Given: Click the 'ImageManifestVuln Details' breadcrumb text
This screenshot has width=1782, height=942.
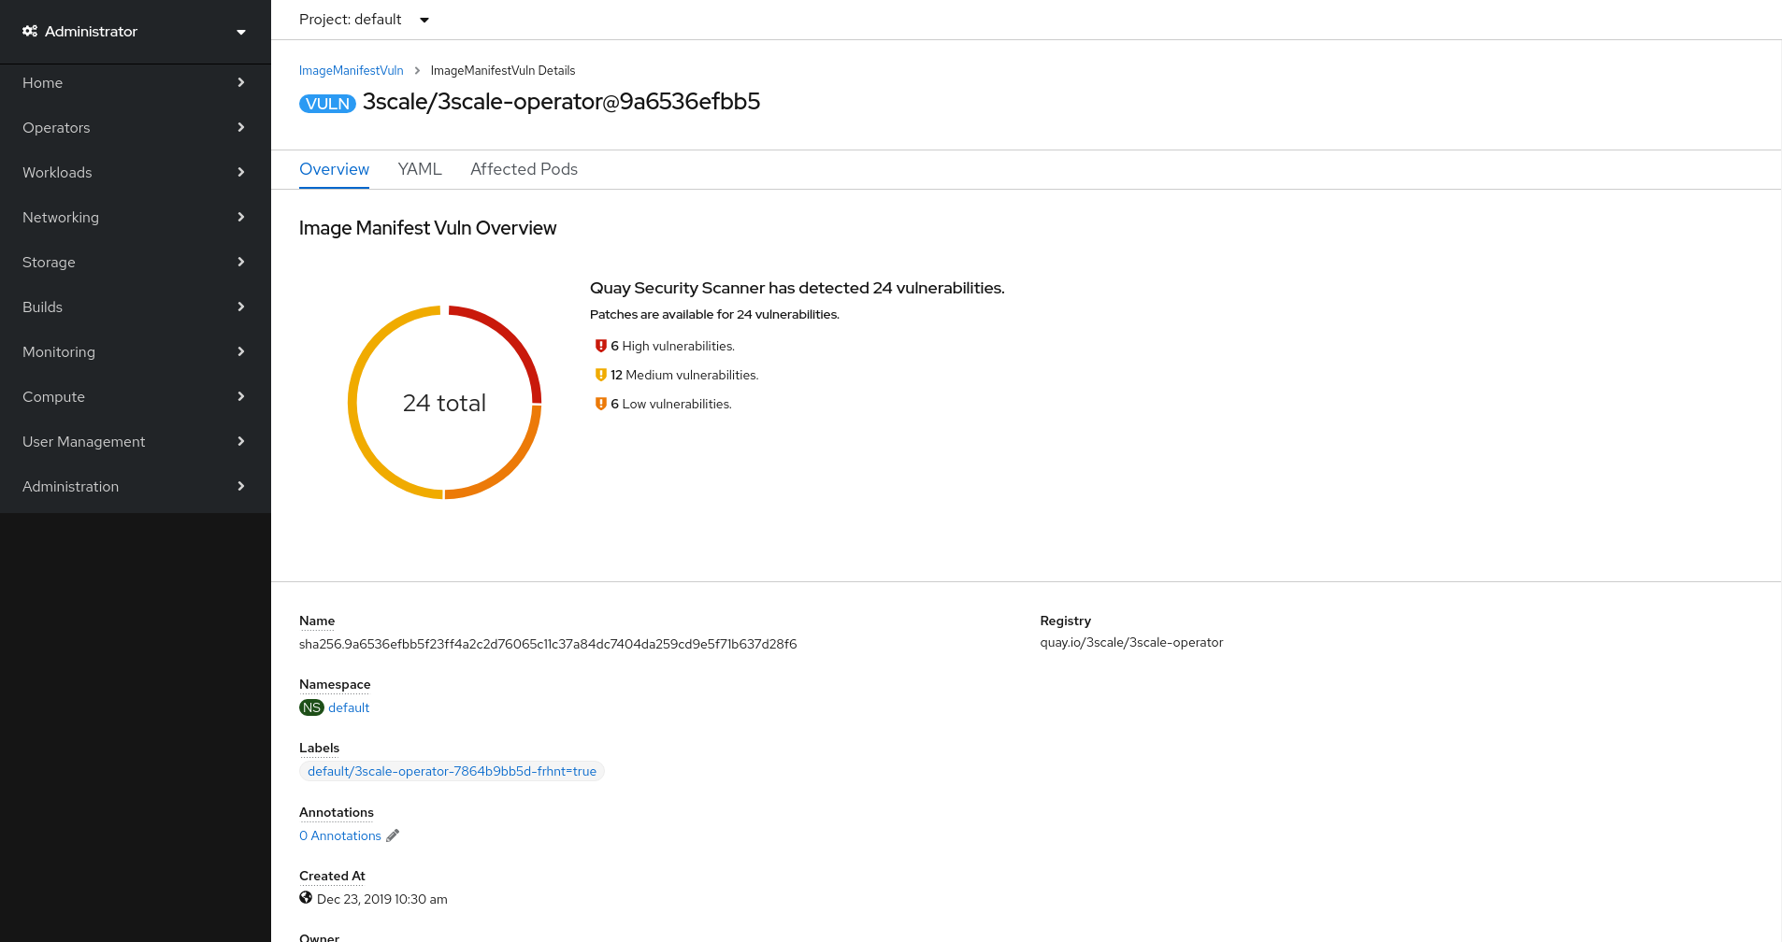Looking at the screenshot, I should 503,71.
